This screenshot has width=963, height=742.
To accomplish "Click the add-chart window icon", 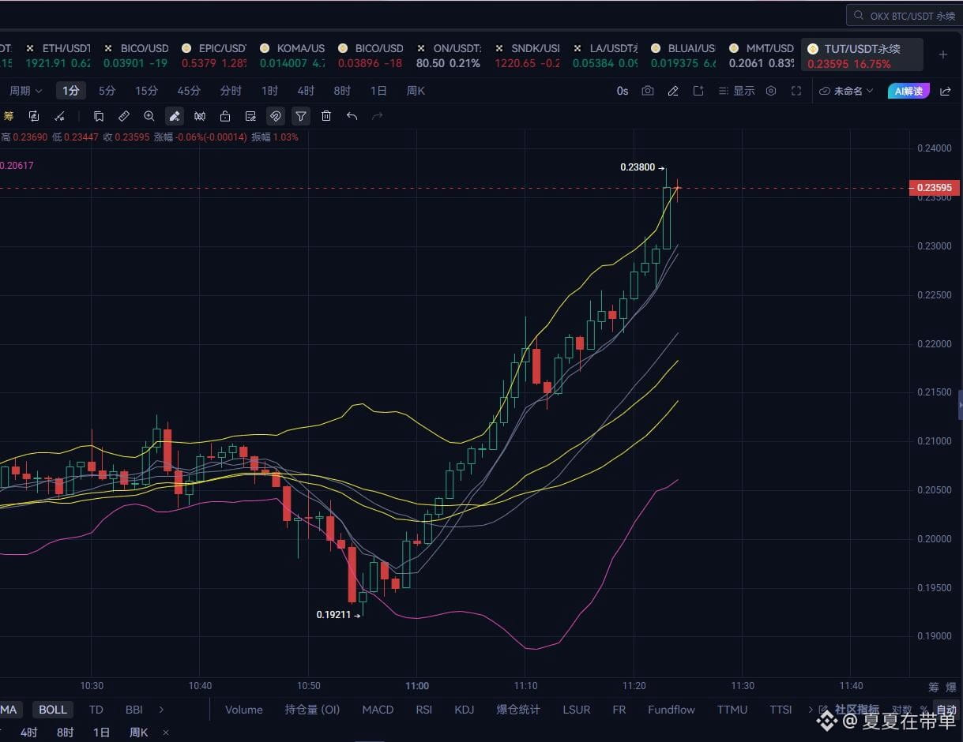I will pyautogui.click(x=698, y=91).
